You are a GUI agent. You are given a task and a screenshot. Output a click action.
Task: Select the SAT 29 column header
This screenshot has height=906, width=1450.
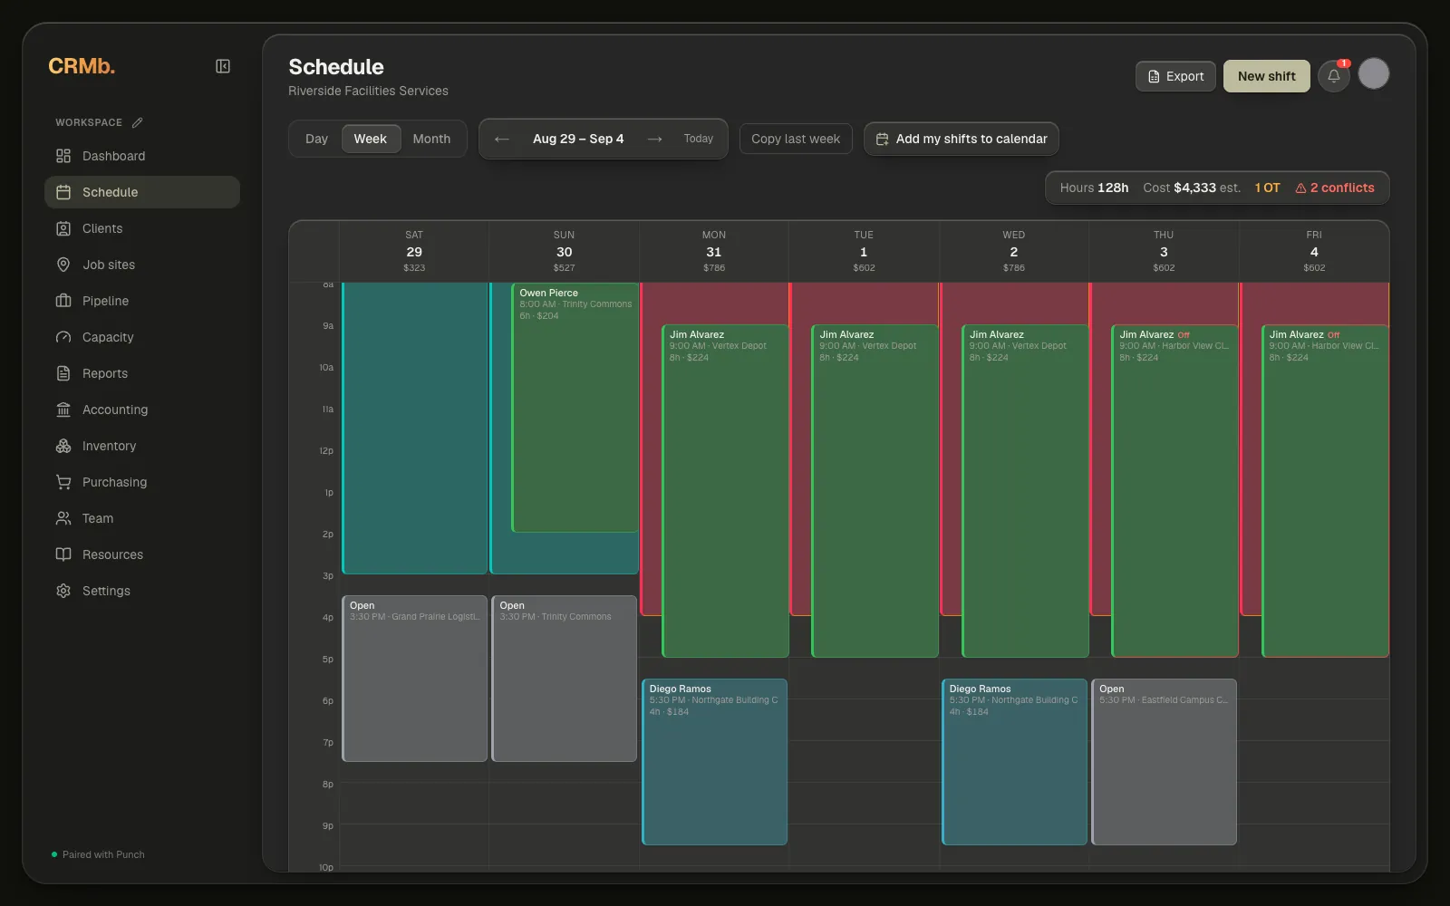point(414,251)
